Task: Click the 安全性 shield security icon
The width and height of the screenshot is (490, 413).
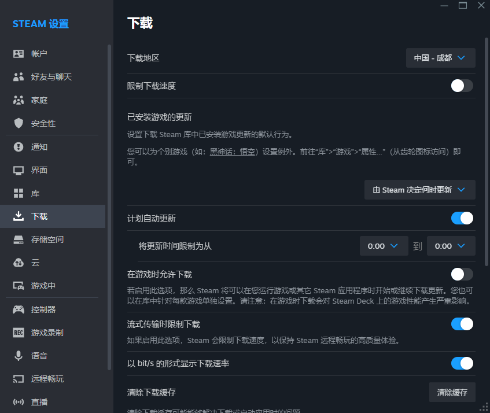Action: tap(18, 123)
